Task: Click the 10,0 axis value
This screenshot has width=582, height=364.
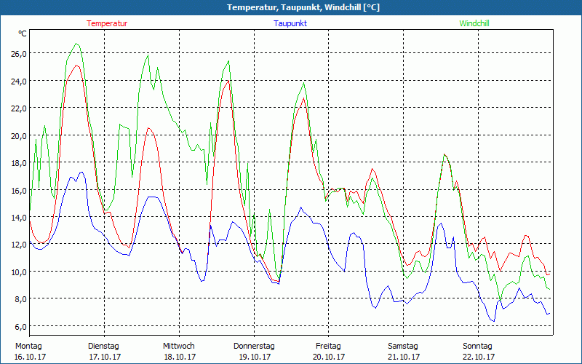Action: (x=19, y=272)
